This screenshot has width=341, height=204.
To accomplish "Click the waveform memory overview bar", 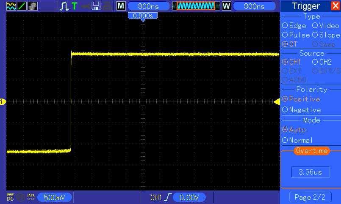I will (196, 6).
